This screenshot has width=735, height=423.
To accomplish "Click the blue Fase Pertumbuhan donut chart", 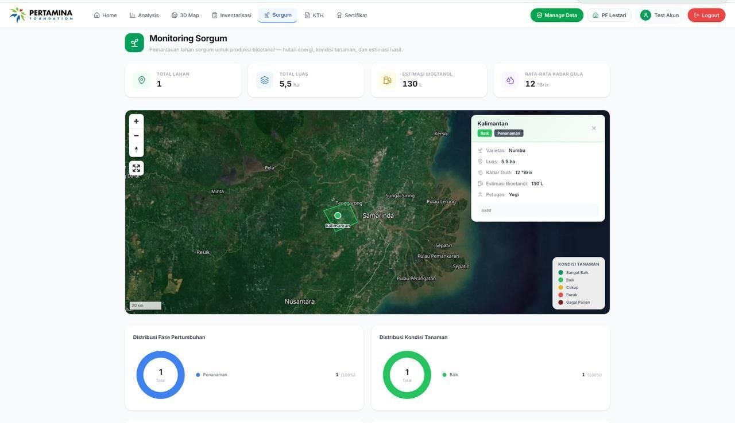I will pyautogui.click(x=161, y=375).
